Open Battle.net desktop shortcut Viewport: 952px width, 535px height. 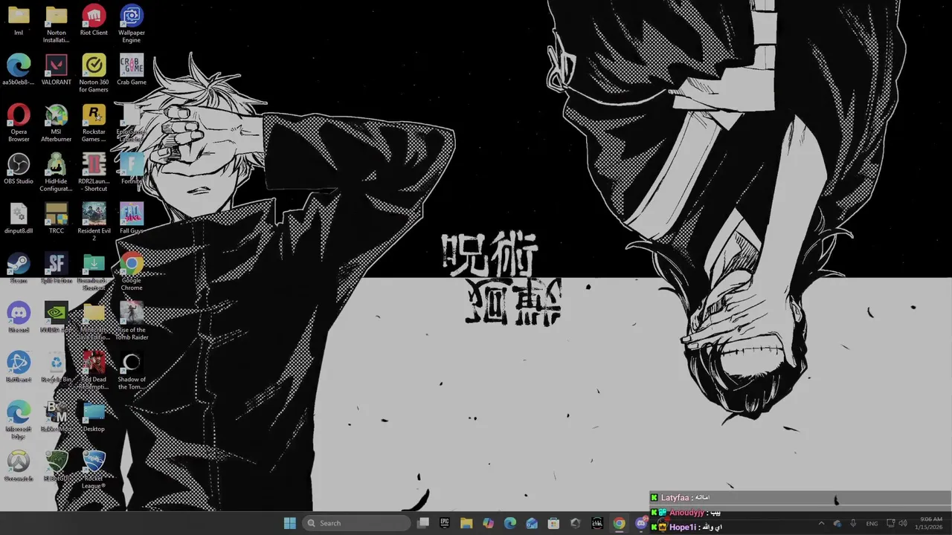pyautogui.click(x=19, y=367)
